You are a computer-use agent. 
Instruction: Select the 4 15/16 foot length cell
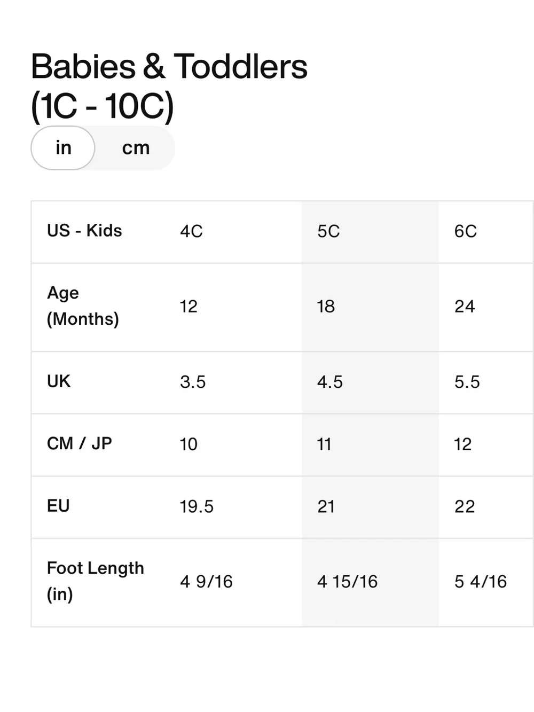coord(347,582)
